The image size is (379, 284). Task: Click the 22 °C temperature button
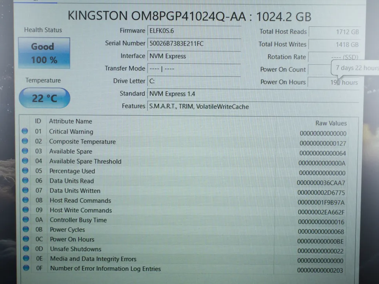point(44,98)
